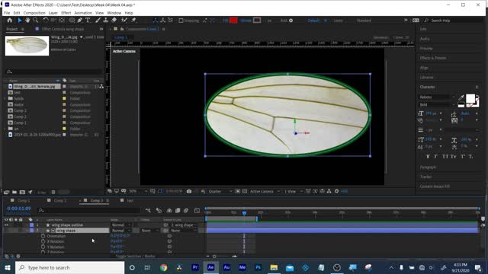Select the Zoom magnifier tool
The height and width of the screenshot is (274, 488).
[36, 21]
